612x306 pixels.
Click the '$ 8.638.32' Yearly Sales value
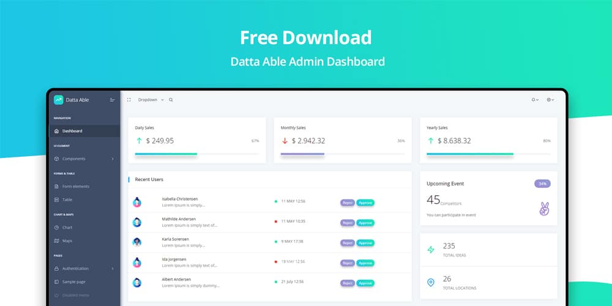454,141
